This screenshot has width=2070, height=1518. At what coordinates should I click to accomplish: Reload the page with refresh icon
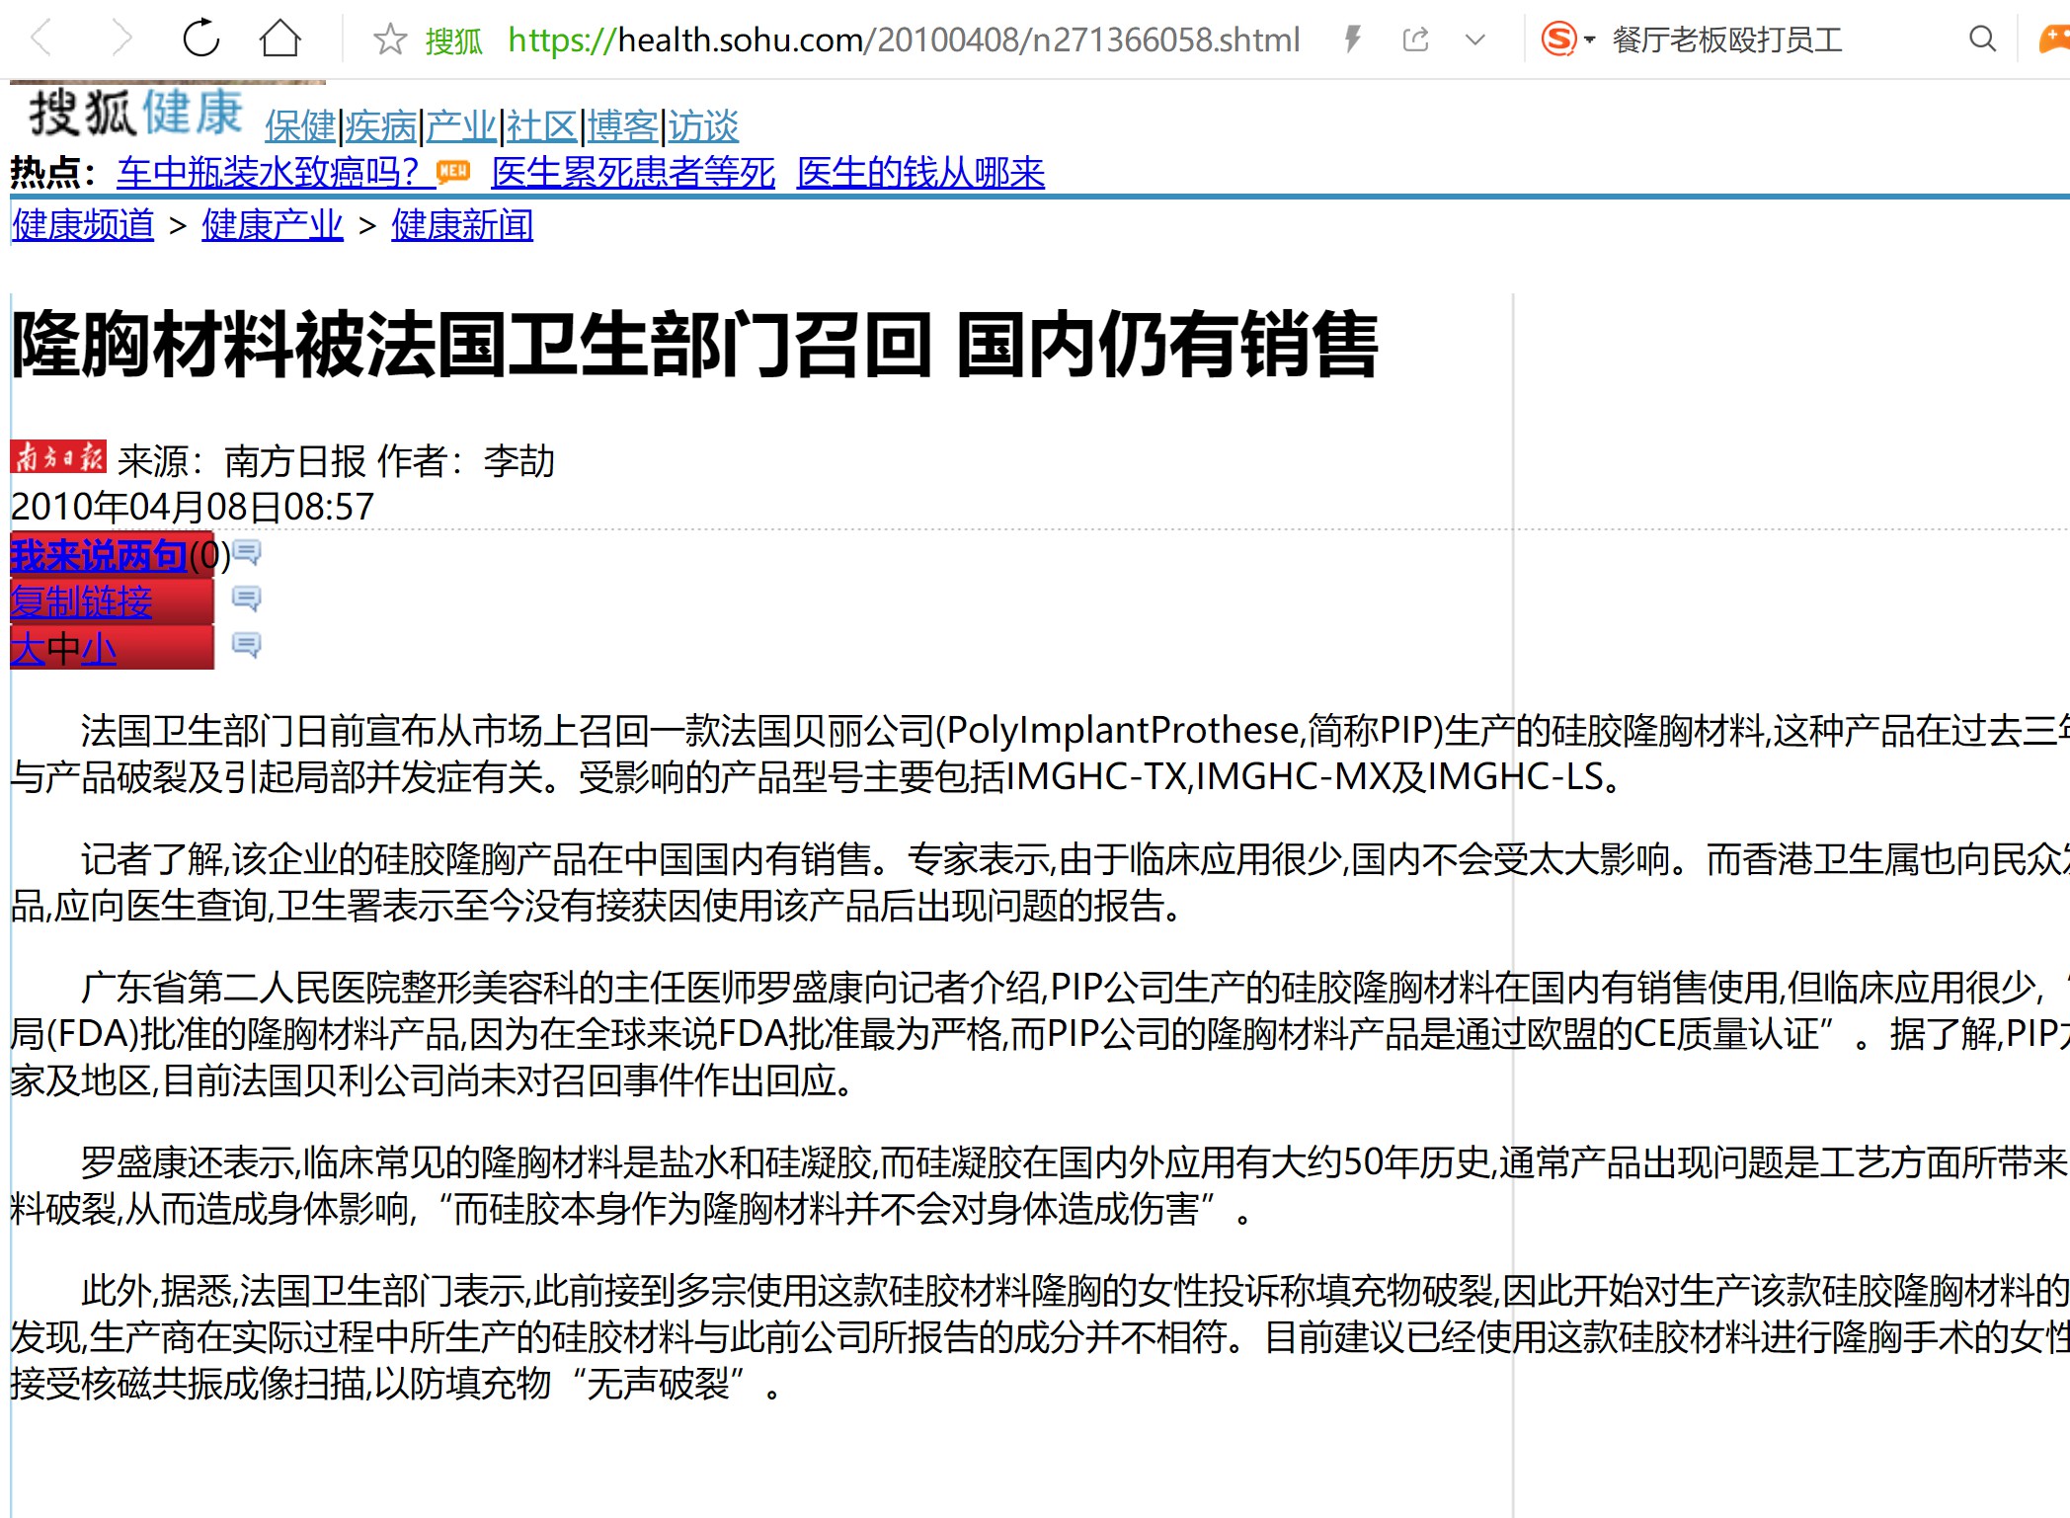pyautogui.click(x=201, y=39)
